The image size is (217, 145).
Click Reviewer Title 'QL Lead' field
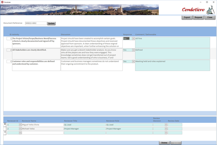pyautogui.click(x=85, y=125)
